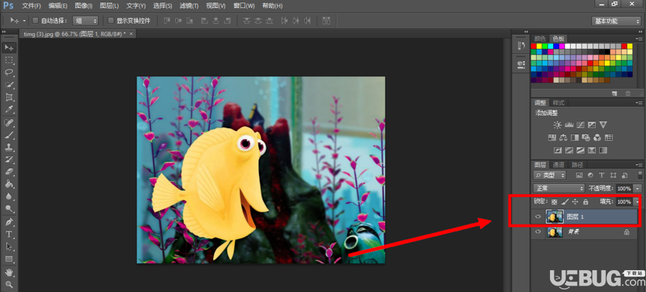Hide the 背景 layer with its eye icon
Viewport: 646px width, 292px height.
click(538, 232)
